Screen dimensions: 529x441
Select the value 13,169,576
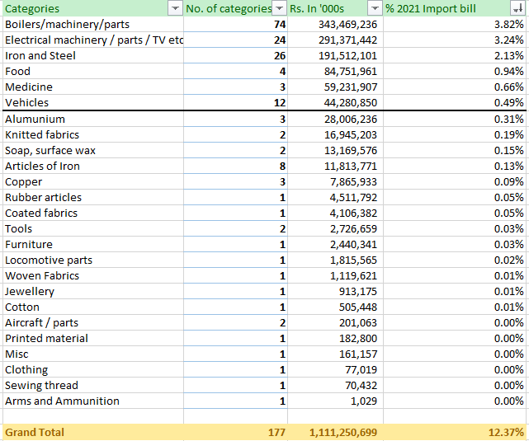tap(335, 150)
